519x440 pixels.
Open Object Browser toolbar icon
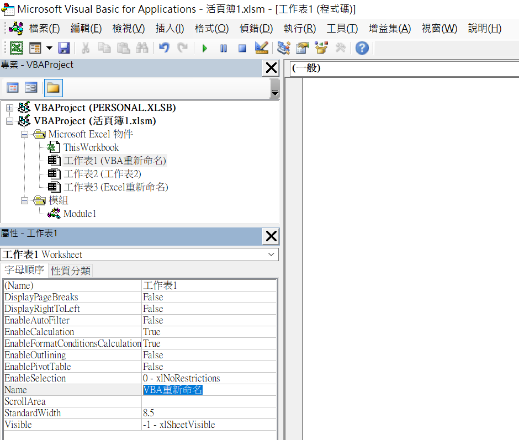[x=321, y=49]
